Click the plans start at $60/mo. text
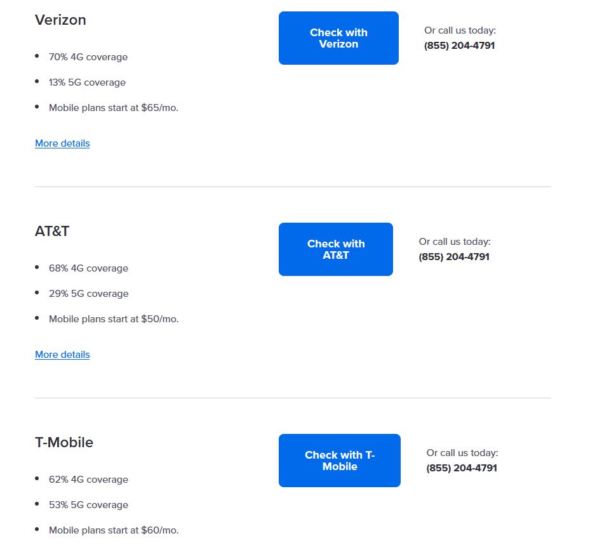The height and width of the screenshot is (550, 595). point(114,530)
